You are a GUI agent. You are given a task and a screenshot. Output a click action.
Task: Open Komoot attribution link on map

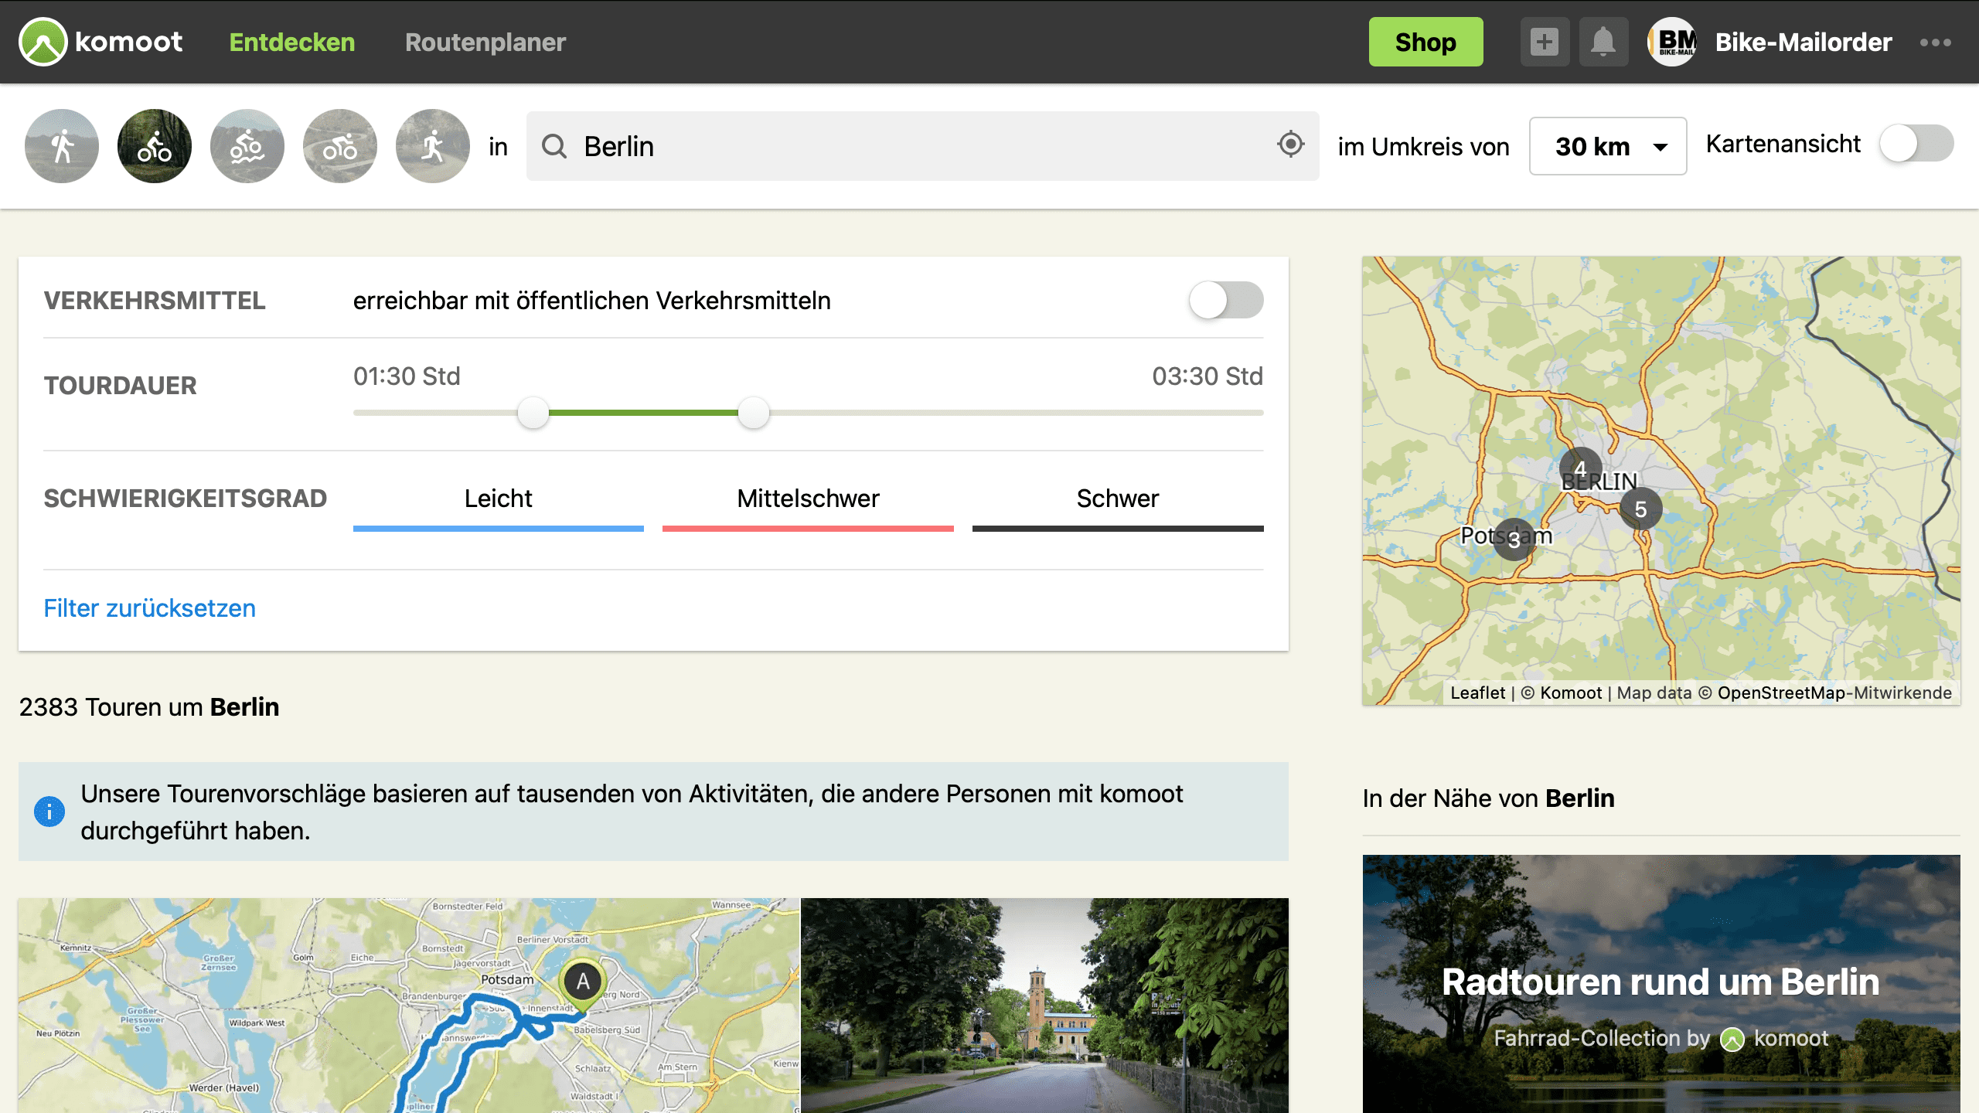1570,693
